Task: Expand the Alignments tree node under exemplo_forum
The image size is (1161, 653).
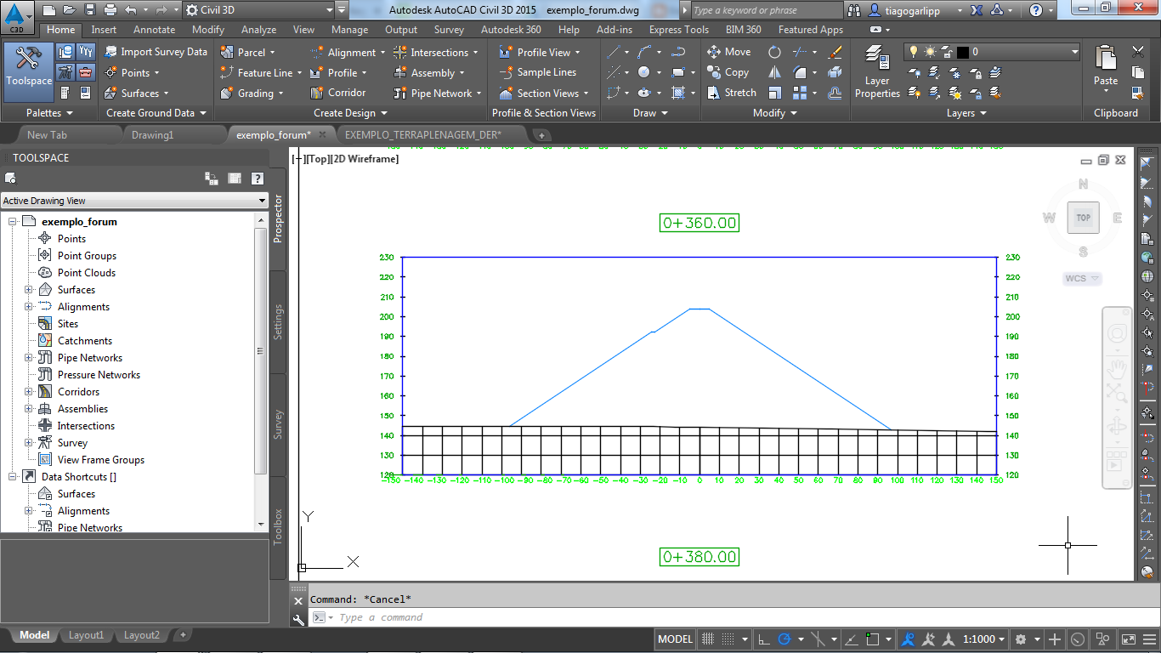Action: coord(28,307)
